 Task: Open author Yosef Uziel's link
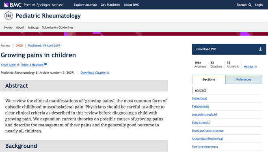[9, 65]
